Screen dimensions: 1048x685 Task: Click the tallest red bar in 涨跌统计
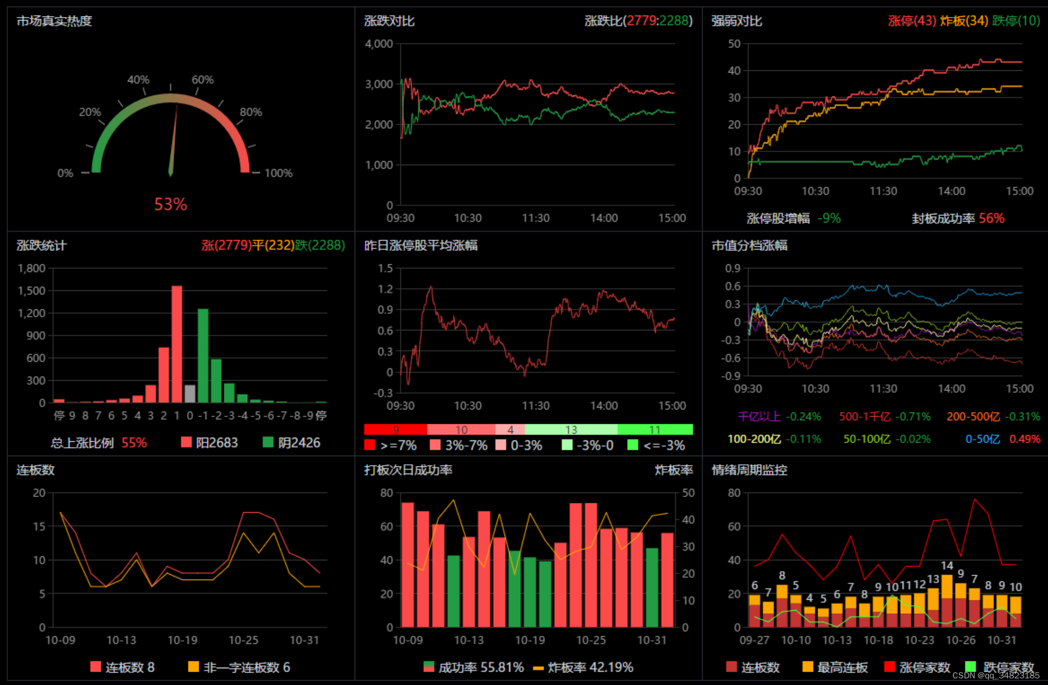[x=177, y=344]
